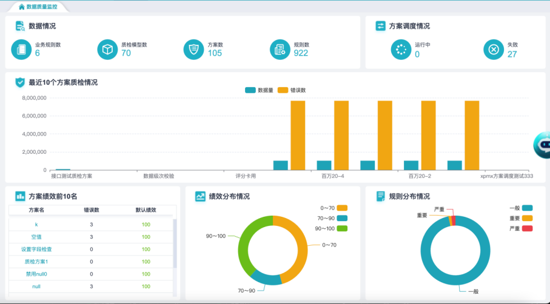The width and height of the screenshot is (550, 304).
Task: Open the 设置字段检查 scheme link
Action: [x=36, y=249]
